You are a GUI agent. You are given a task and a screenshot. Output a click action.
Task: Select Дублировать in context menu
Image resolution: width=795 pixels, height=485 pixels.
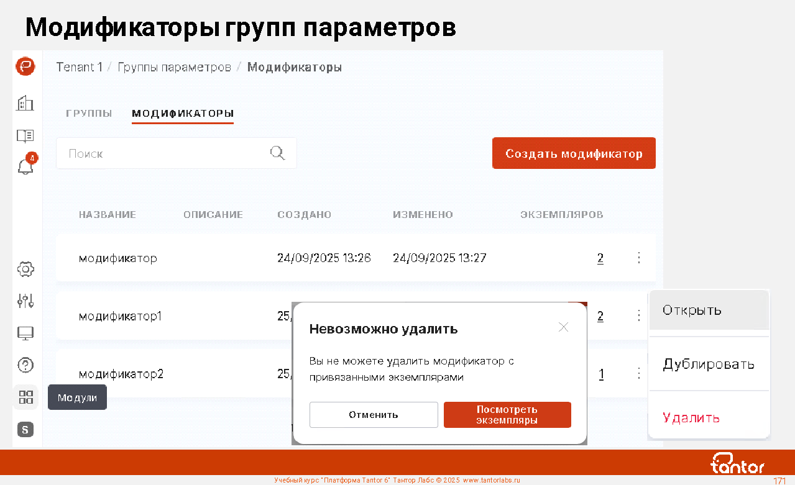[709, 364]
